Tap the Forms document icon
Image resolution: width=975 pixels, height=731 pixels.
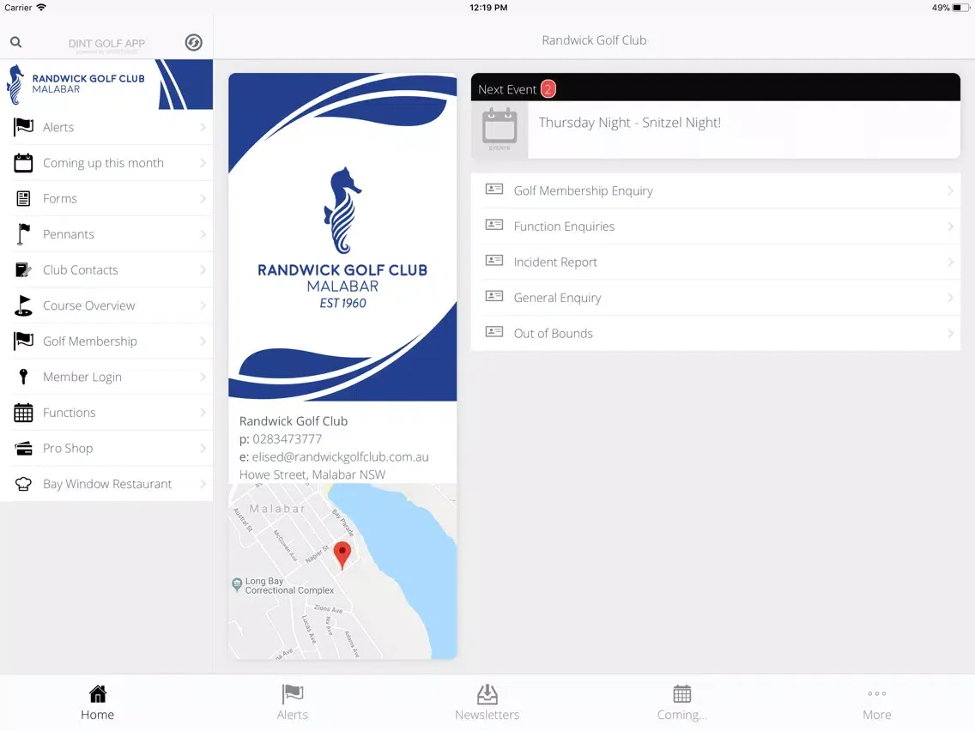(x=24, y=198)
